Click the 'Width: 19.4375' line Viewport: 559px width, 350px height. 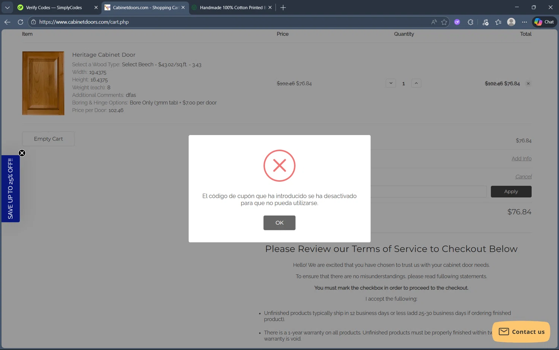[x=89, y=72]
